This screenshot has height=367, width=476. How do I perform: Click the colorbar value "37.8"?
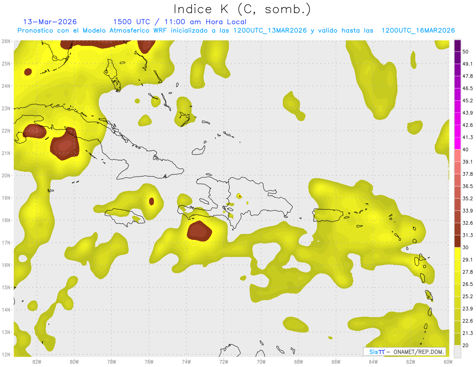coord(468,174)
